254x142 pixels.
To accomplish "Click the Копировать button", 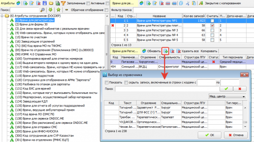I will [x=209, y=51].
